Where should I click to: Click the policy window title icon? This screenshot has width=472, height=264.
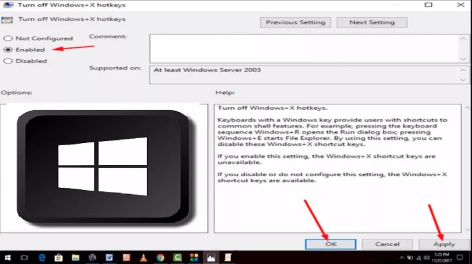pos(8,5)
